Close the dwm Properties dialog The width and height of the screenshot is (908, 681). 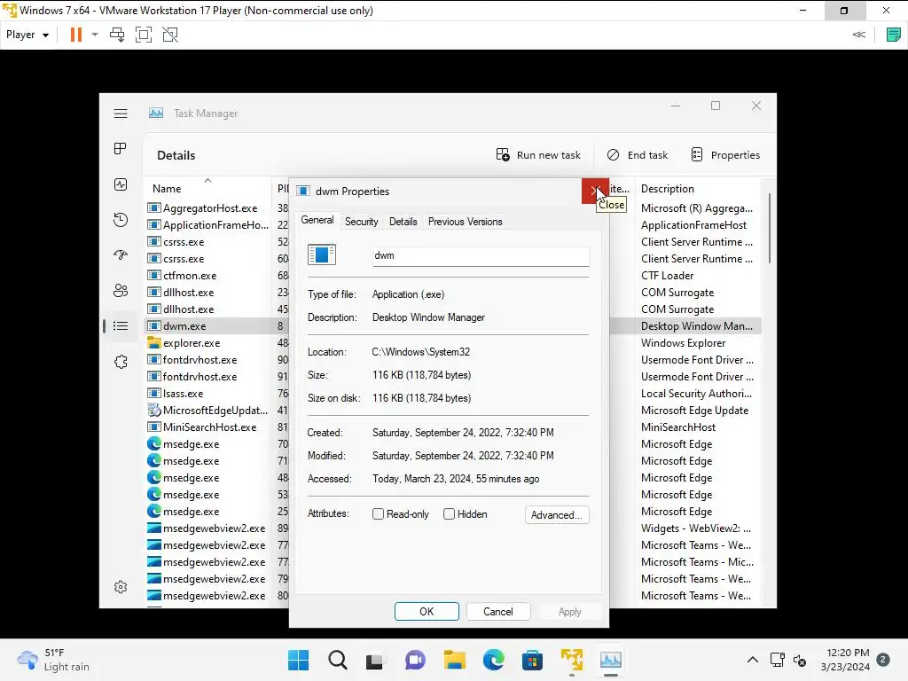click(x=595, y=192)
